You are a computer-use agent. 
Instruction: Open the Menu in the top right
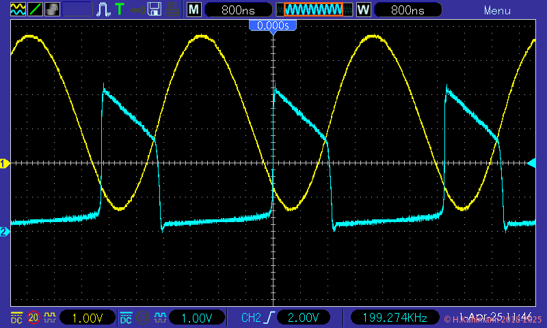tap(497, 10)
